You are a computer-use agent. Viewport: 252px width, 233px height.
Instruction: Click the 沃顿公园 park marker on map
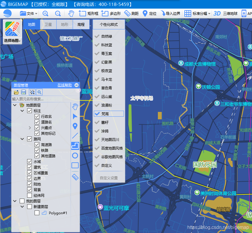199,86
